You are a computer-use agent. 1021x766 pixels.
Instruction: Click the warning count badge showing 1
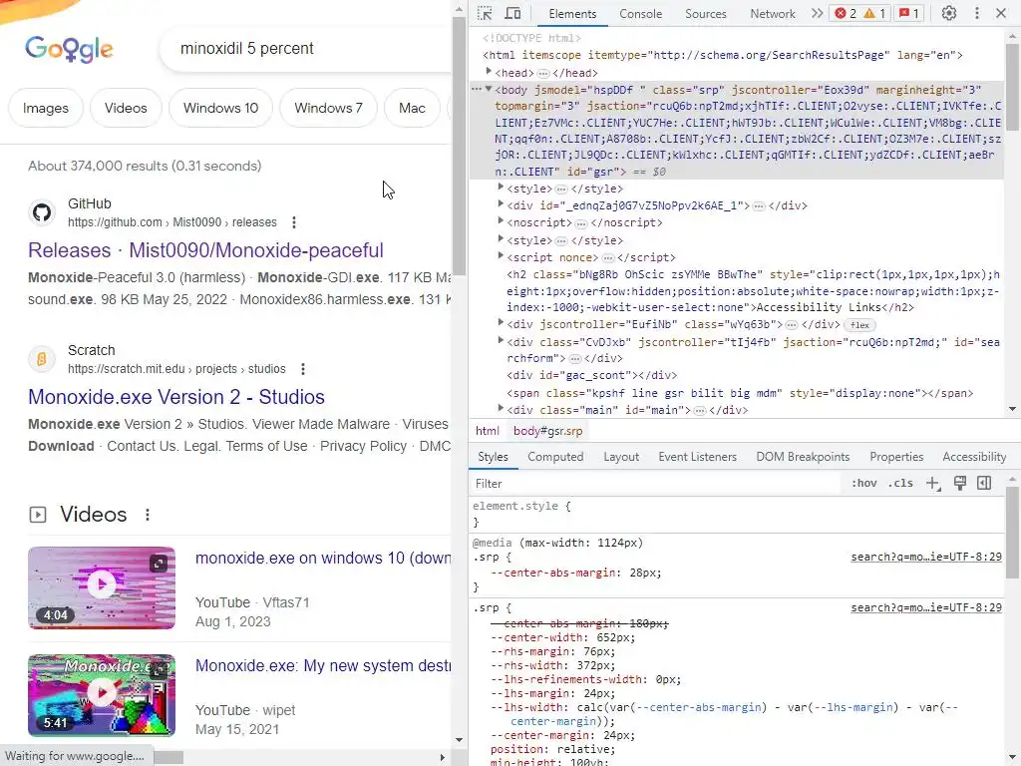[874, 13]
